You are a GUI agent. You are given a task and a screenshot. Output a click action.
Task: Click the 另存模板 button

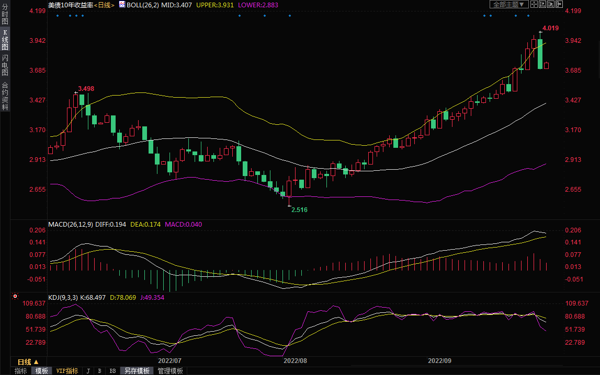click(x=137, y=371)
